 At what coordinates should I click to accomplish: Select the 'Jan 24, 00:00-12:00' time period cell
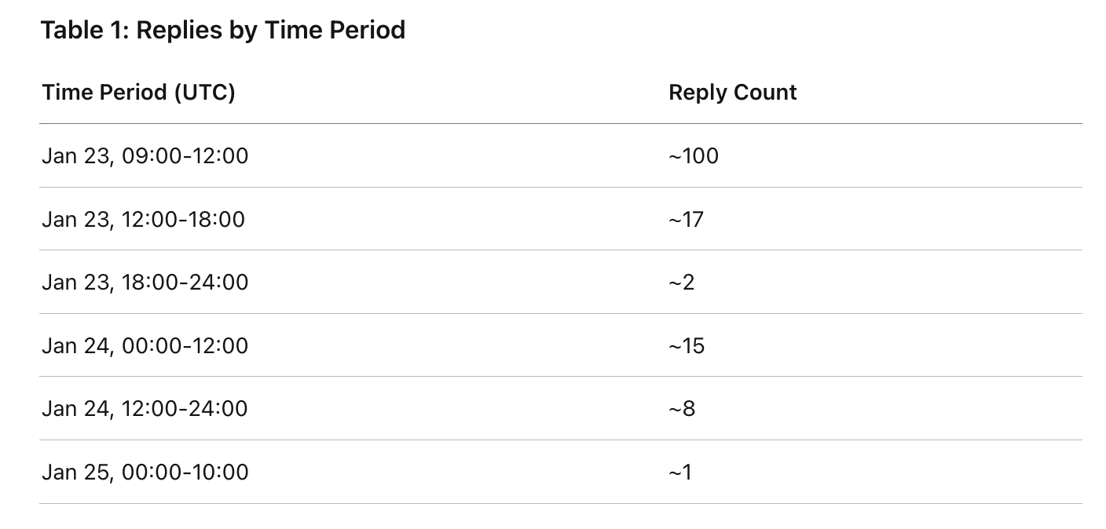(145, 345)
